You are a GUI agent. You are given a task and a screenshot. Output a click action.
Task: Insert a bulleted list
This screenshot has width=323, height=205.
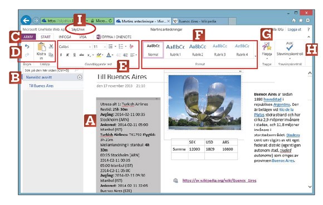tap(111, 47)
